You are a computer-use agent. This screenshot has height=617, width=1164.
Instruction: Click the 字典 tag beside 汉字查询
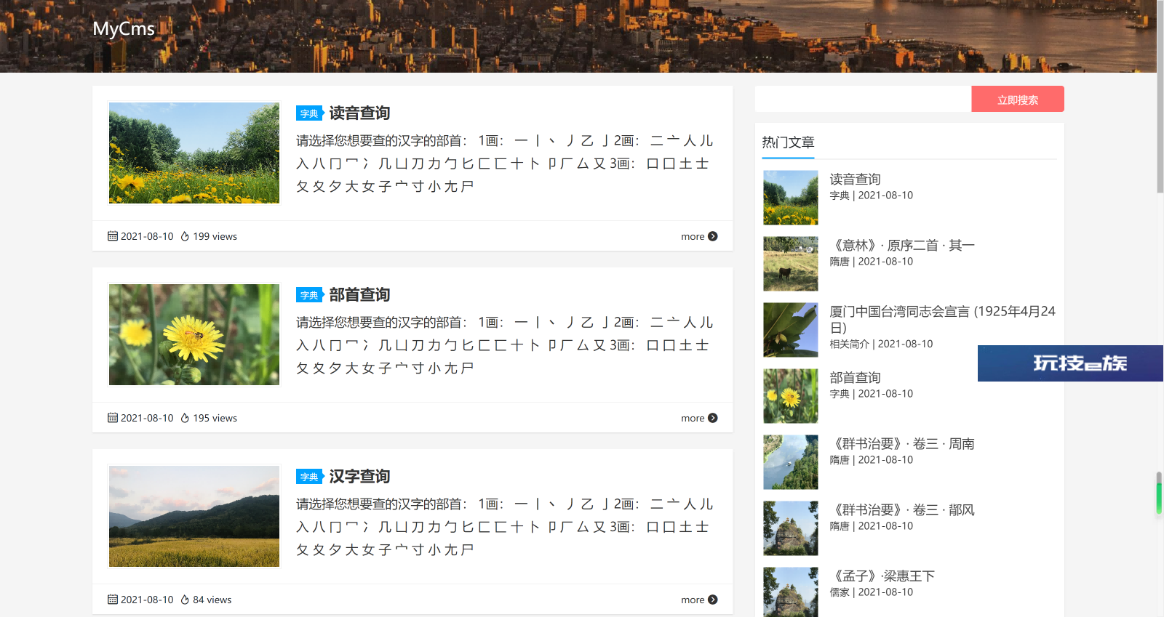[309, 477]
